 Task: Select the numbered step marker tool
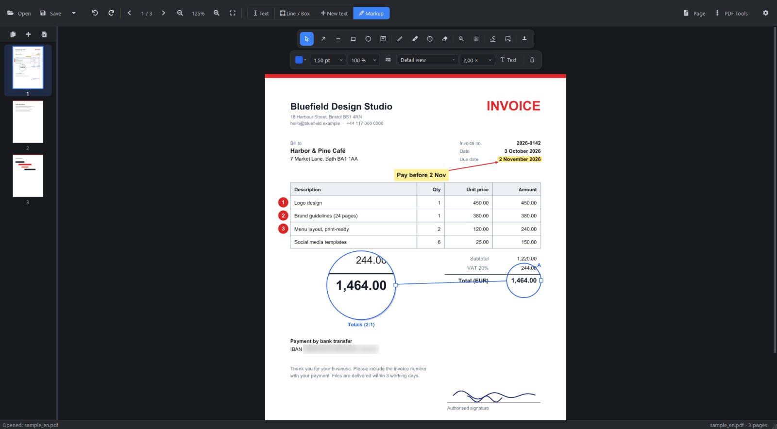430,39
